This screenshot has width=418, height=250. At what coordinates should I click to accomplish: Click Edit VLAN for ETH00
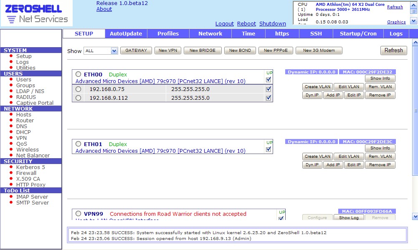[349, 87]
